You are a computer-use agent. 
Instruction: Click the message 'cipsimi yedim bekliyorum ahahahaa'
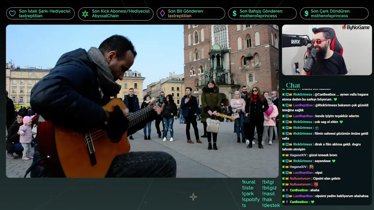(x=342, y=196)
